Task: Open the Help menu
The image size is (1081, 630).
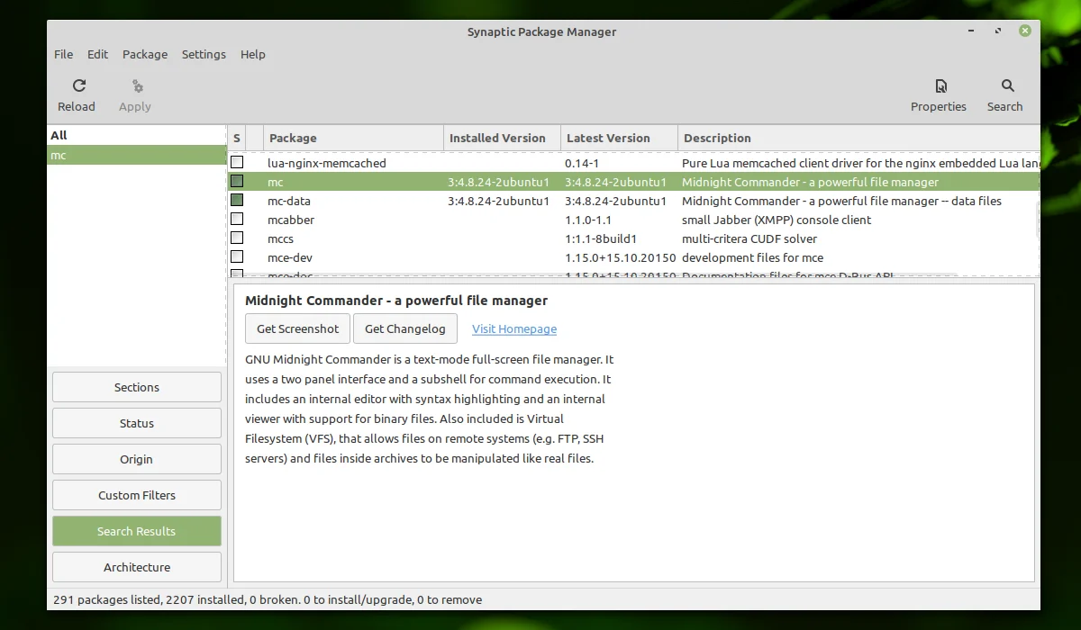Action: (252, 54)
